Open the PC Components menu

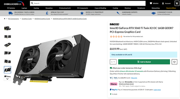point(82,8)
